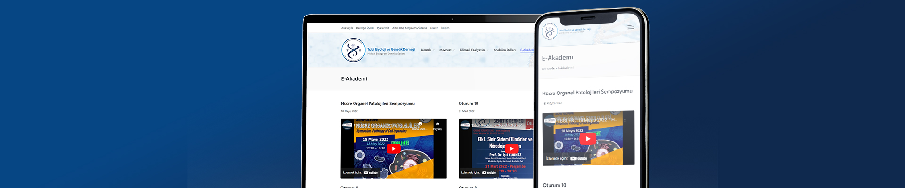Click the Derneğe Üyelik top link

365,28
